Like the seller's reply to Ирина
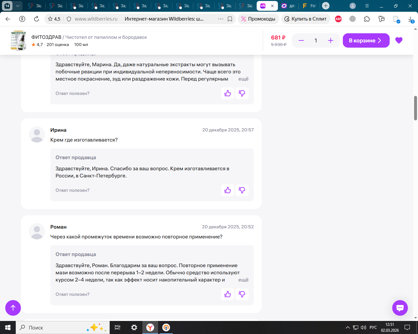Viewport: 418px width, 334px height. 228,190
